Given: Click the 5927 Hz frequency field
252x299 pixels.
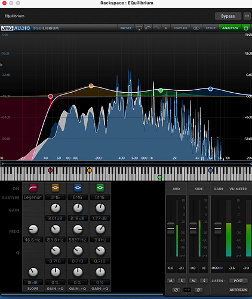Looking at the screenshot, I should [x=78, y=240].
